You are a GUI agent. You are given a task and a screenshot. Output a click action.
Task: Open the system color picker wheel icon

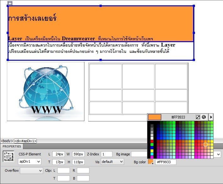point(204,117)
